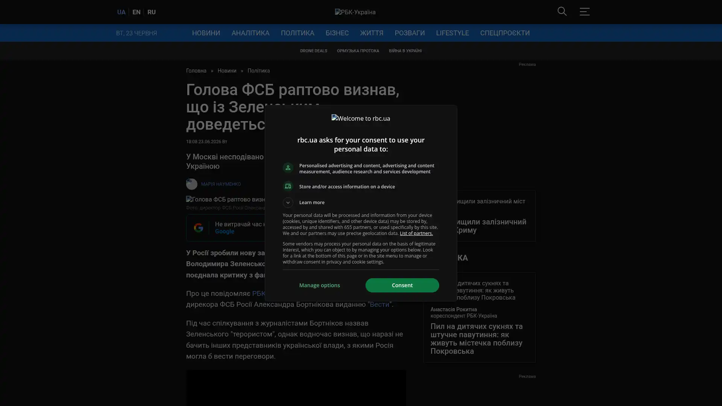Open the Вести source link
Viewport: 722px width, 406px height.
coord(379,304)
